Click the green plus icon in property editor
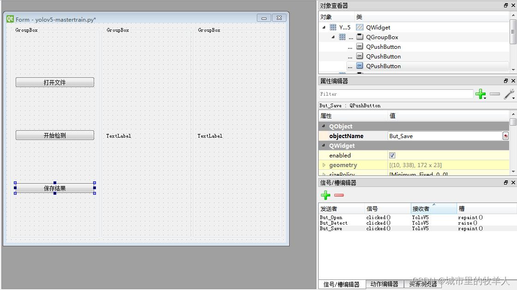Screen dimensions: 517x290 [x=481, y=94]
